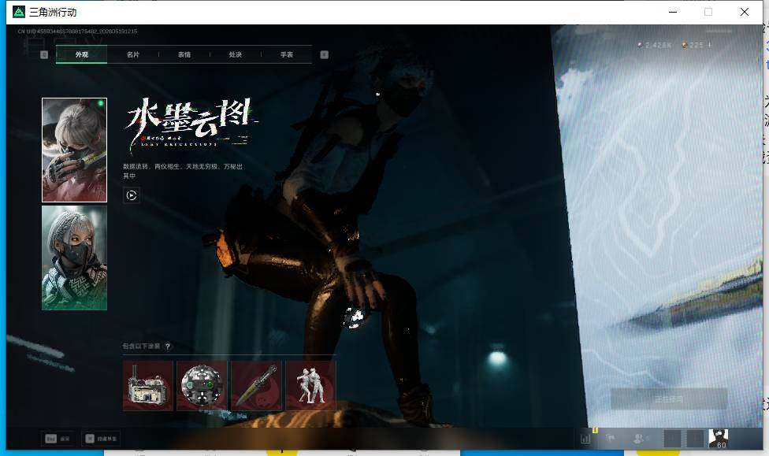The width and height of the screenshot is (769, 456).
Task: Play the skin preview video
Action: pos(132,195)
